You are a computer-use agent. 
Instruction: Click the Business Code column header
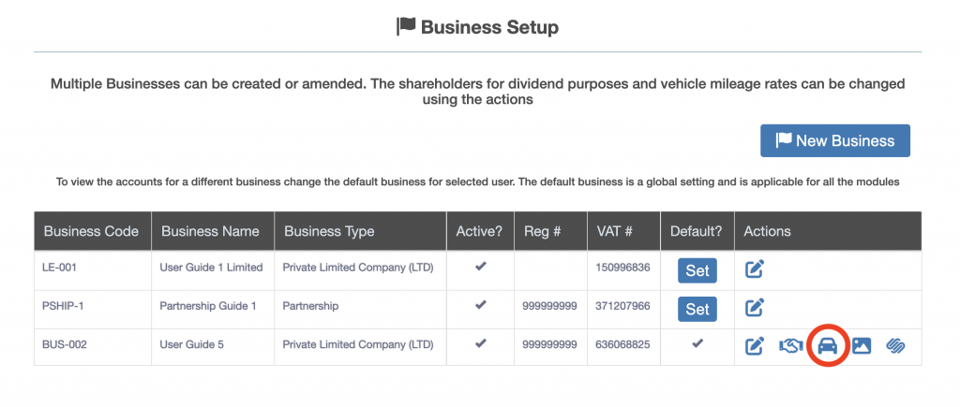point(91,231)
